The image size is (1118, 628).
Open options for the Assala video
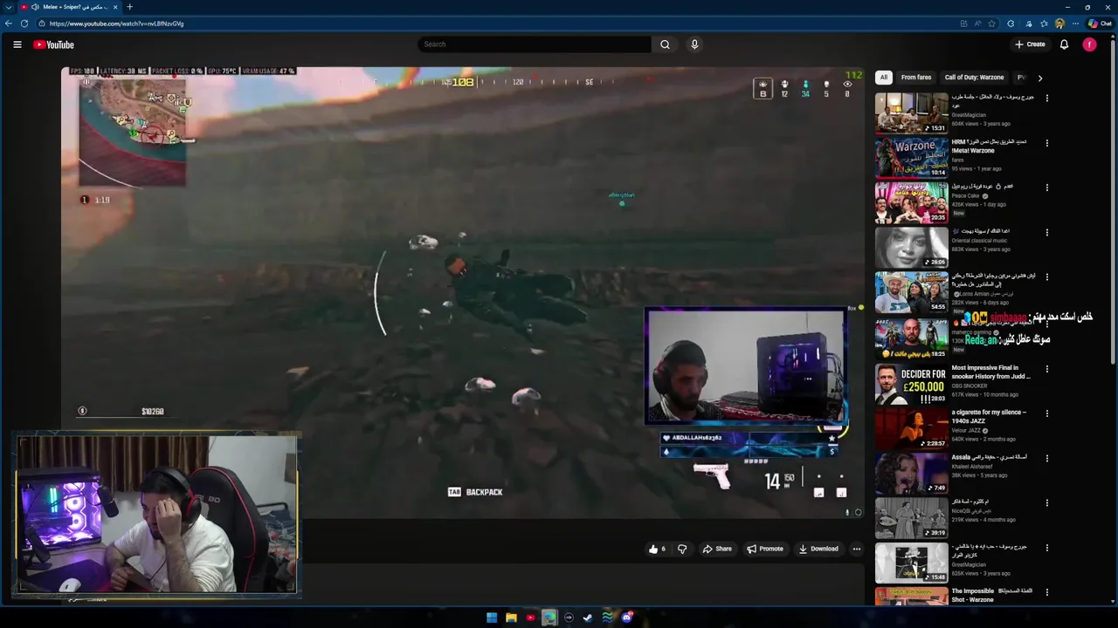1046,459
